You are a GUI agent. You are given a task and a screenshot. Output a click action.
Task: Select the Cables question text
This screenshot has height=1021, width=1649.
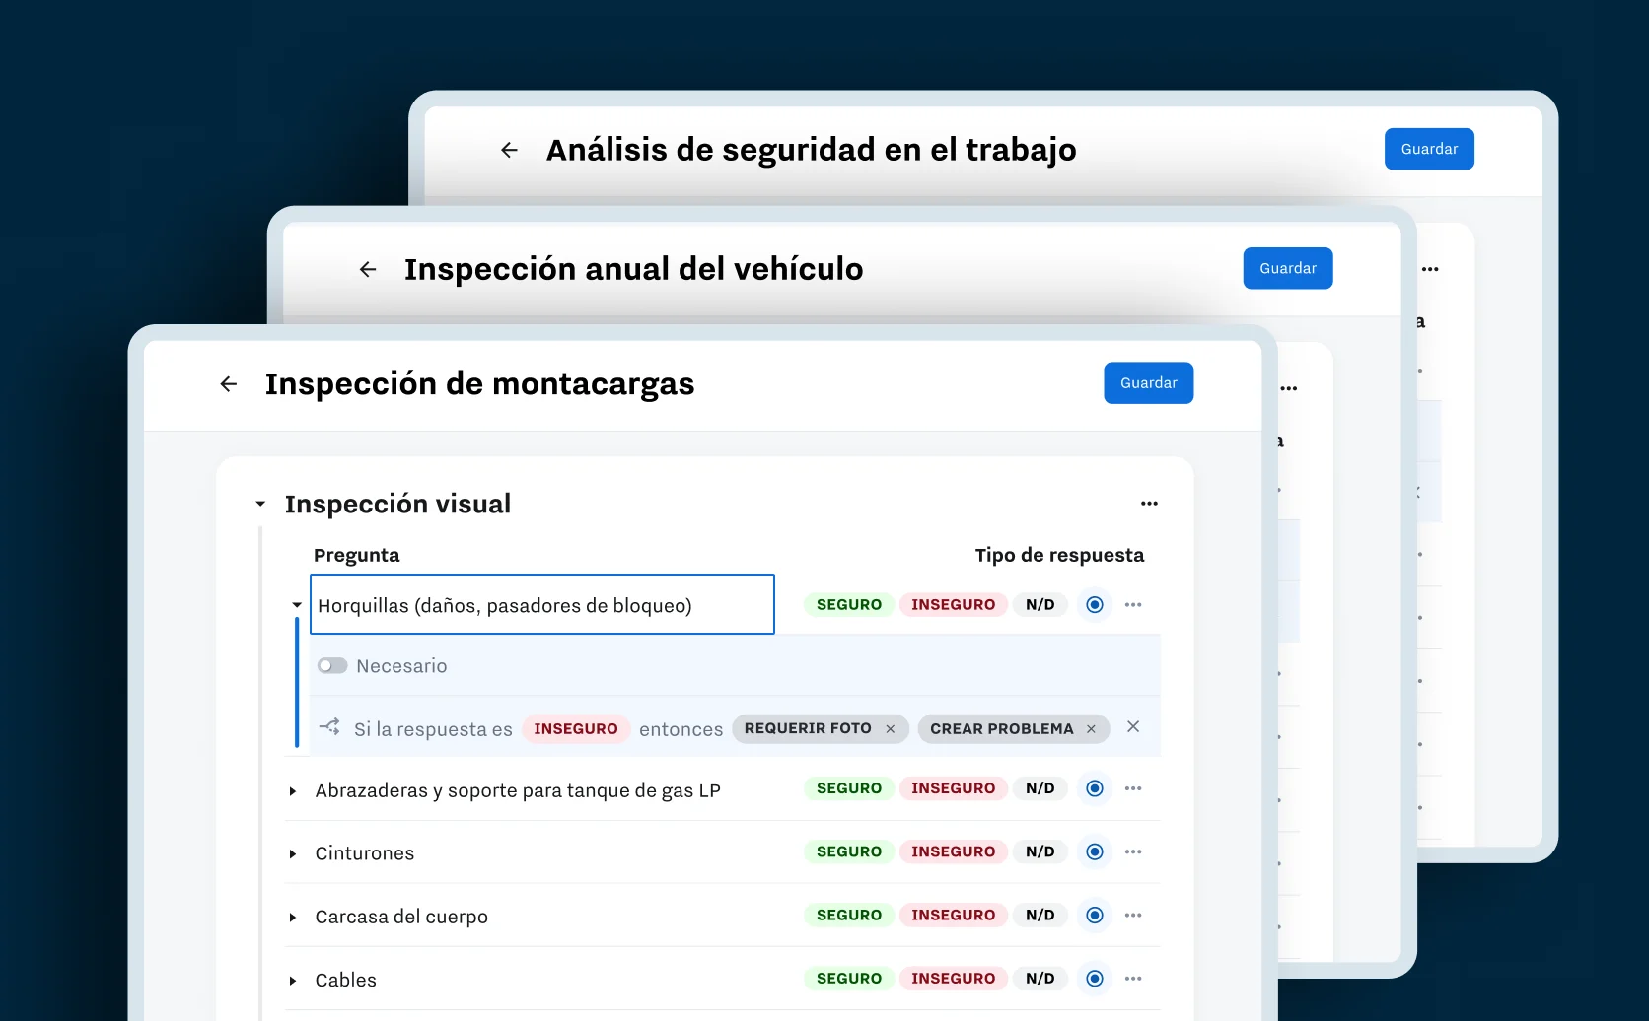(346, 980)
